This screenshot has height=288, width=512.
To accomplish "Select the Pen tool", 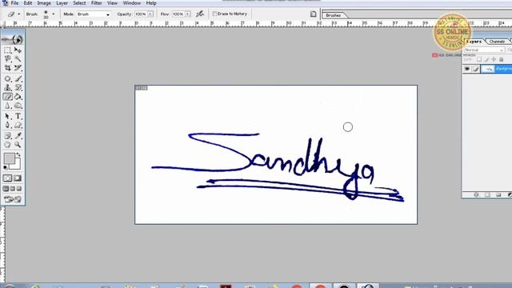I will pos(7,125).
